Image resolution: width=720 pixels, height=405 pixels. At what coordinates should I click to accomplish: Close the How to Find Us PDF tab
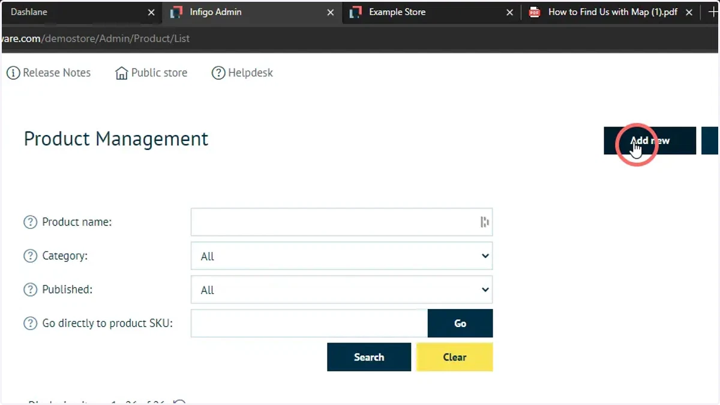click(689, 12)
